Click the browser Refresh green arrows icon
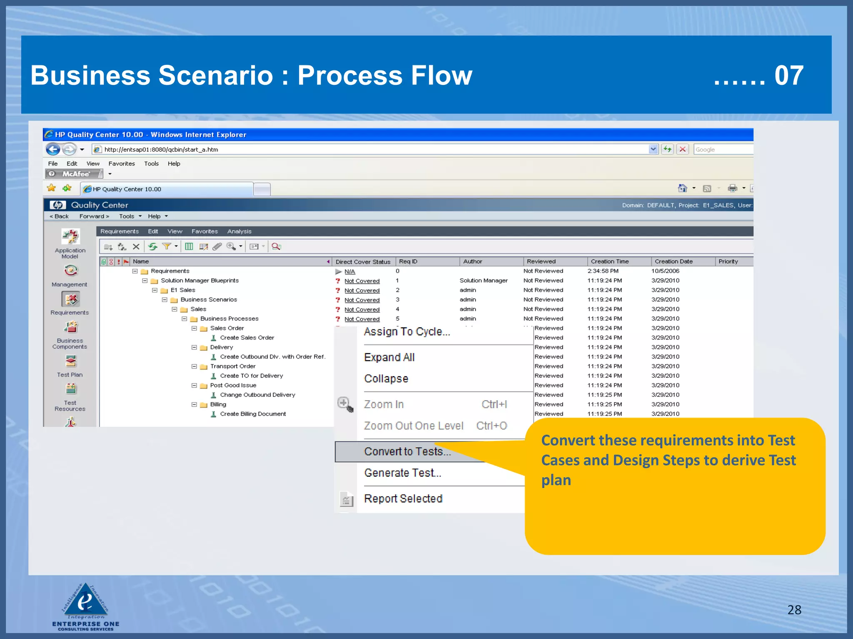Image resolution: width=853 pixels, height=639 pixels. pyautogui.click(x=668, y=149)
